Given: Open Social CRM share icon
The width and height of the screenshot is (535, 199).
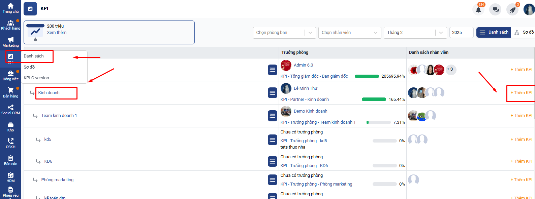Looking at the screenshot, I should [10, 110].
